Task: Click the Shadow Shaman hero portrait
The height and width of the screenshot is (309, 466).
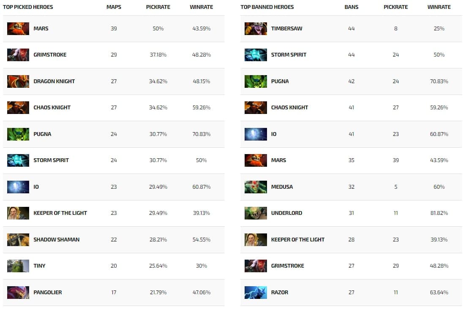Action: click(18, 239)
